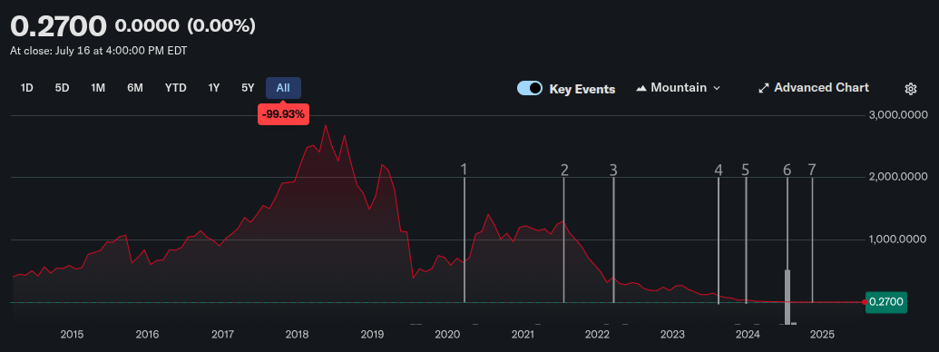Image resolution: width=939 pixels, height=352 pixels.
Task: Click the -99.93% performance badge
Action: coord(283,114)
